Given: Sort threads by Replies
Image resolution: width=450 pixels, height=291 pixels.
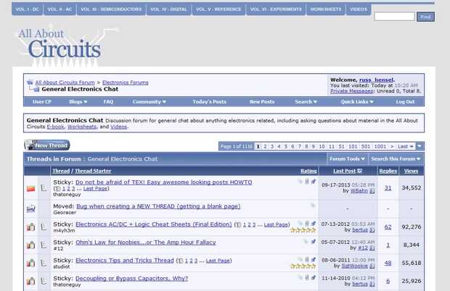Looking at the screenshot, I should pos(388,171).
